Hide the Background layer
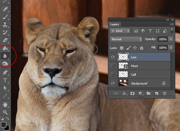Viewport: 180px width, 131px height. [113, 83]
